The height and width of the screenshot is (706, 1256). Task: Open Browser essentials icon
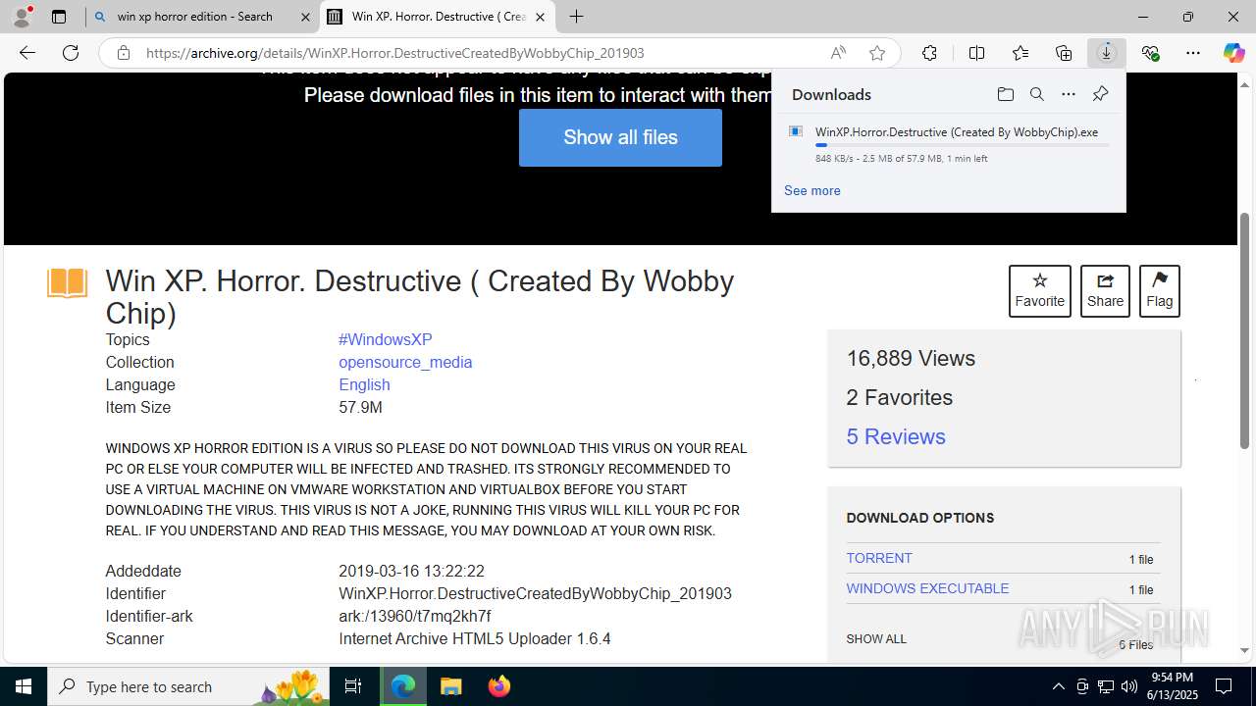point(1150,53)
